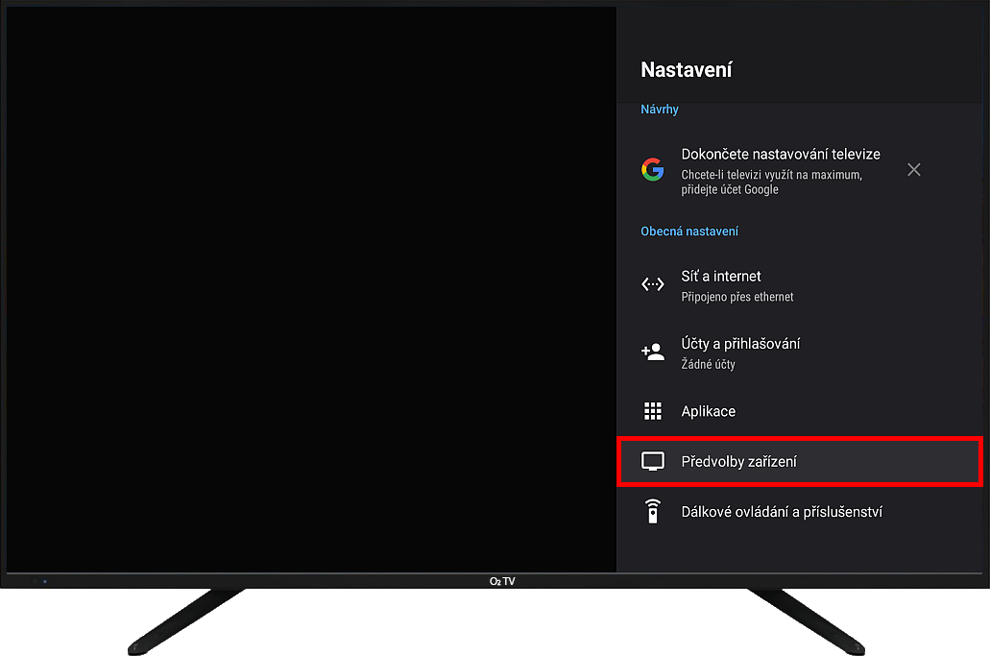Click the Účty a přihlašování accounts icon
This screenshot has height=656, width=990.
coord(653,352)
